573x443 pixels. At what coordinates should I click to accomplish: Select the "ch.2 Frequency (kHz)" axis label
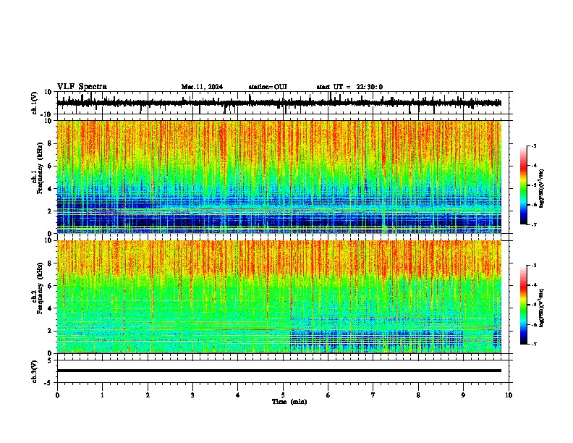tap(38, 288)
